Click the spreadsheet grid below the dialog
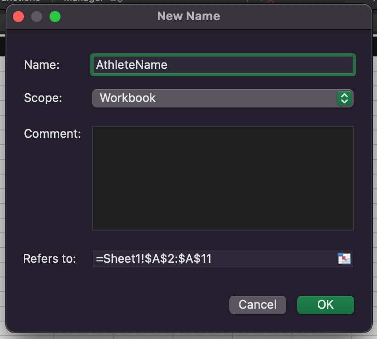The width and height of the screenshot is (377, 339). pyautogui.click(x=188, y=336)
